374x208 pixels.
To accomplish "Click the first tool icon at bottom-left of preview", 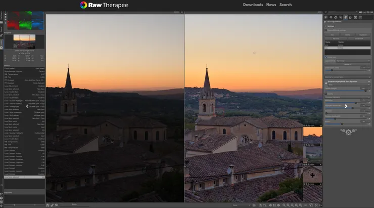I will (48, 205).
